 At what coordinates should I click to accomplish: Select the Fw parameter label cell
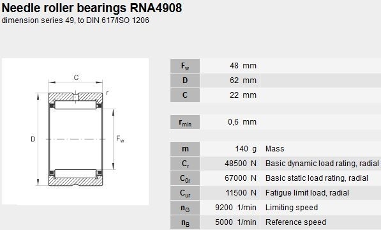click(185, 66)
